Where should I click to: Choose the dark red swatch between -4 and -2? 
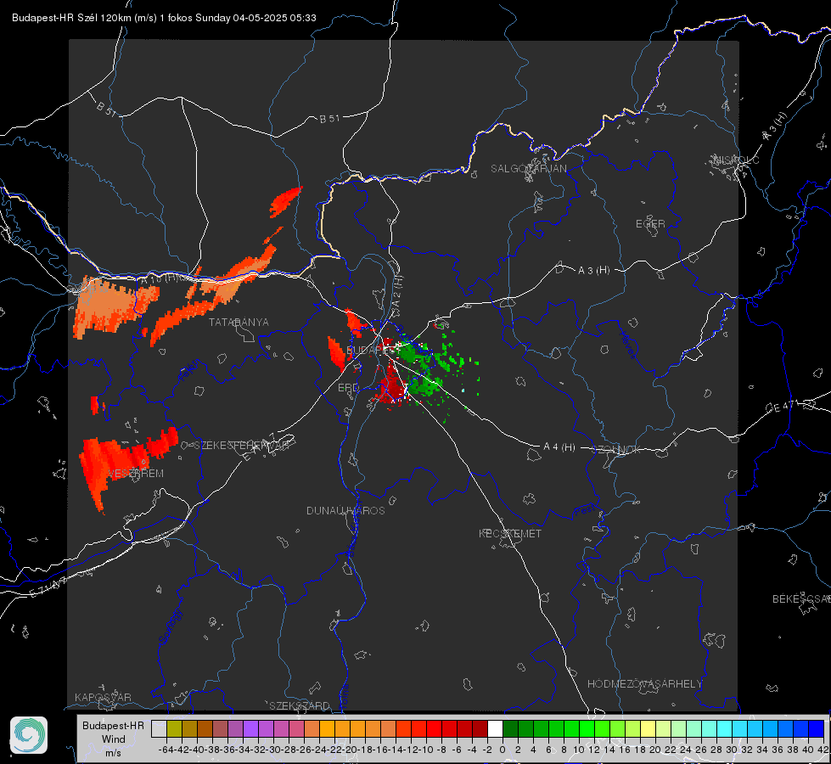pos(480,728)
